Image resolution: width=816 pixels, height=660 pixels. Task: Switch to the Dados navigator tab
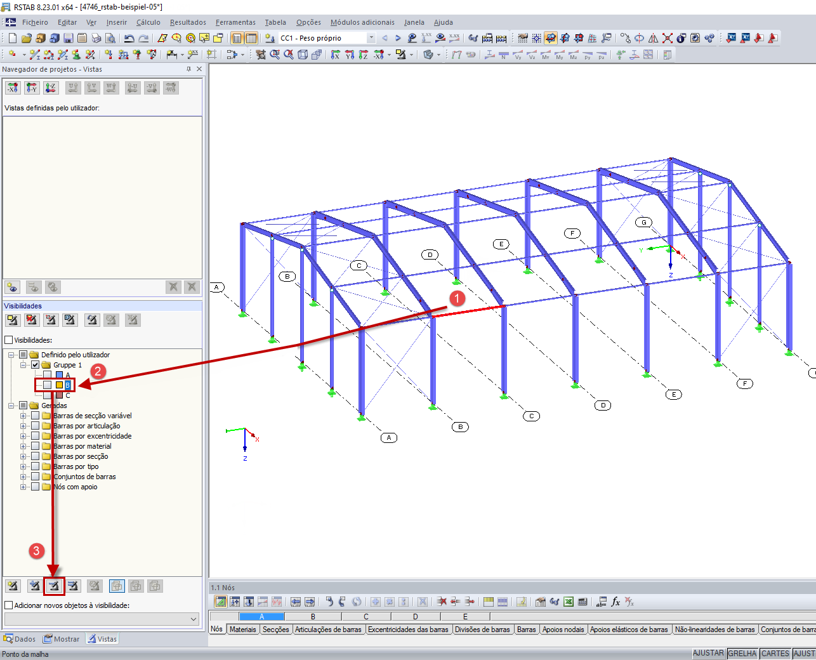(20, 639)
